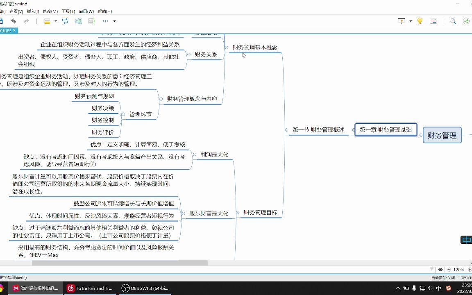Insert a Summary using the brace icon

tap(91, 21)
